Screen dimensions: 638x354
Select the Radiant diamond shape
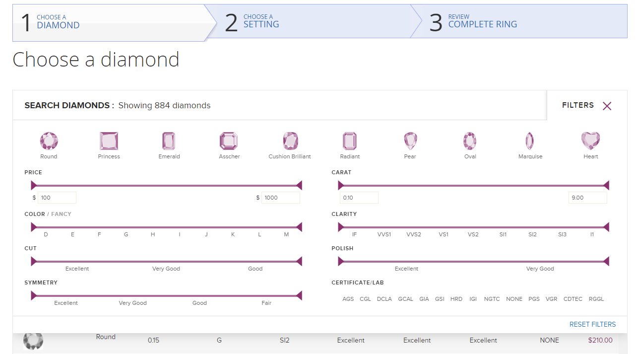350,142
